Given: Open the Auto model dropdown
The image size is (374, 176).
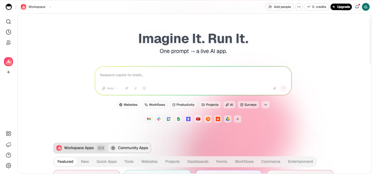Looking at the screenshot, I should 110,88.
